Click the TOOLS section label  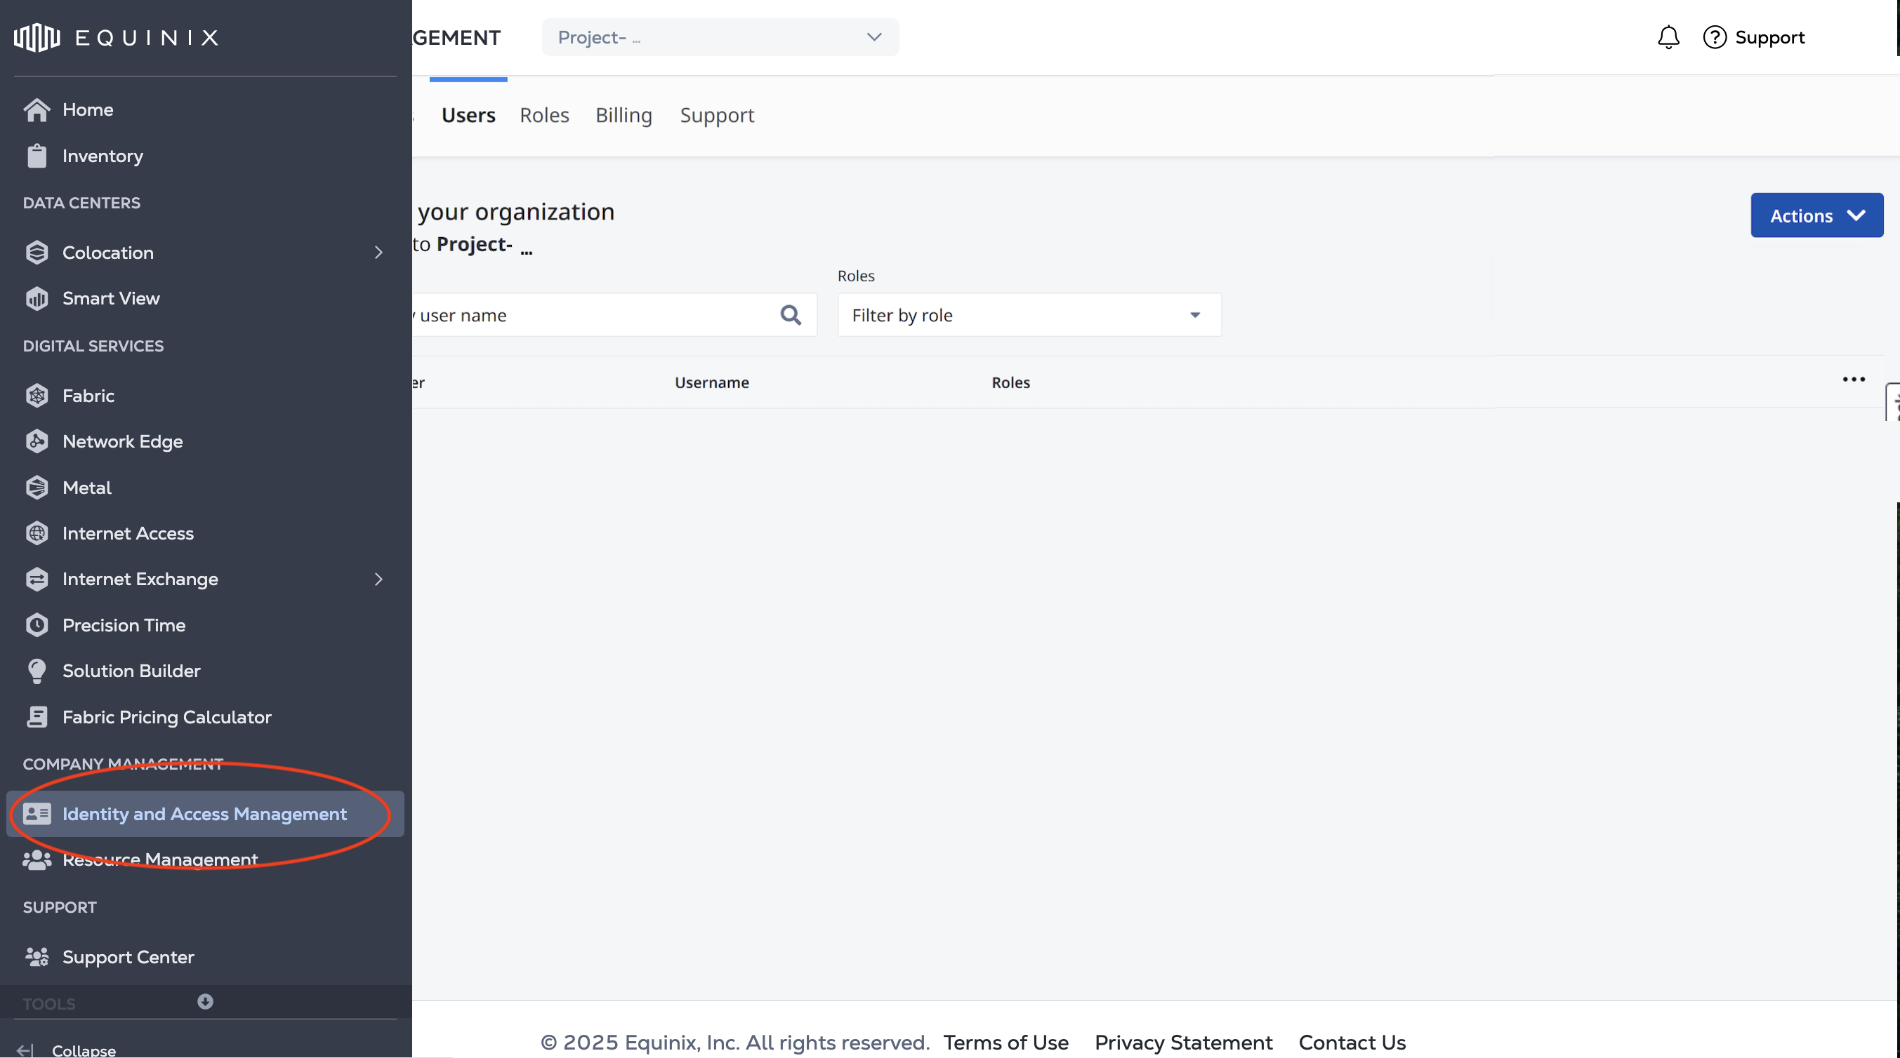point(48,1003)
